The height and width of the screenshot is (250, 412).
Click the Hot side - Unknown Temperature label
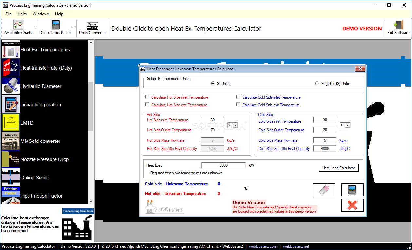click(x=176, y=194)
